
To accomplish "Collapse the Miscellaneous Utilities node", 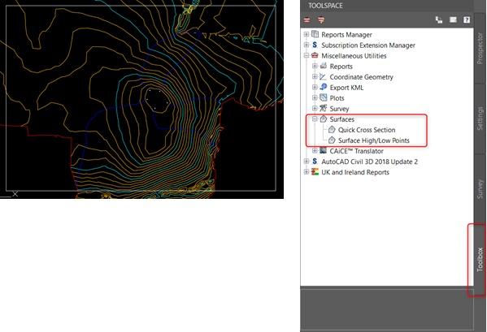I will pos(307,55).
